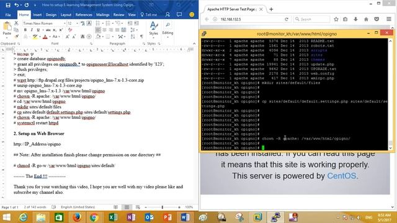Switch to the Insert tab
The width and height of the screenshot is (397, 223).
(x=37, y=15)
